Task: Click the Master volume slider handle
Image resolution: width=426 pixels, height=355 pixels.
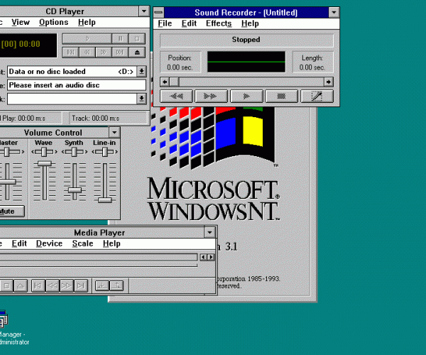Action: pyautogui.click(x=8, y=182)
